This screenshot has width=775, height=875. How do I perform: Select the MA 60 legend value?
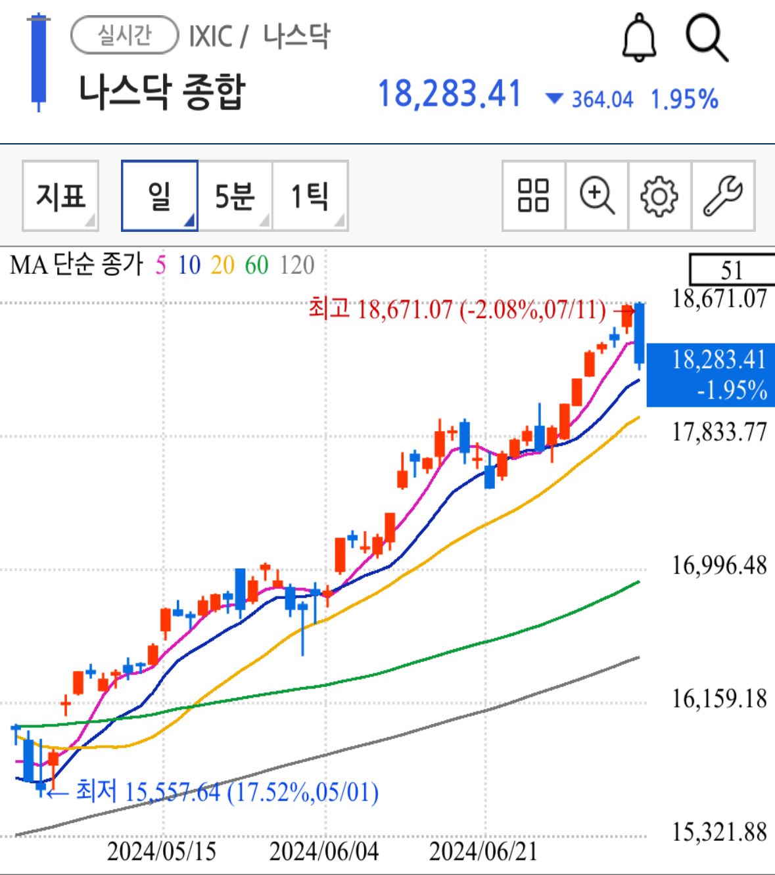tap(257, 265)
